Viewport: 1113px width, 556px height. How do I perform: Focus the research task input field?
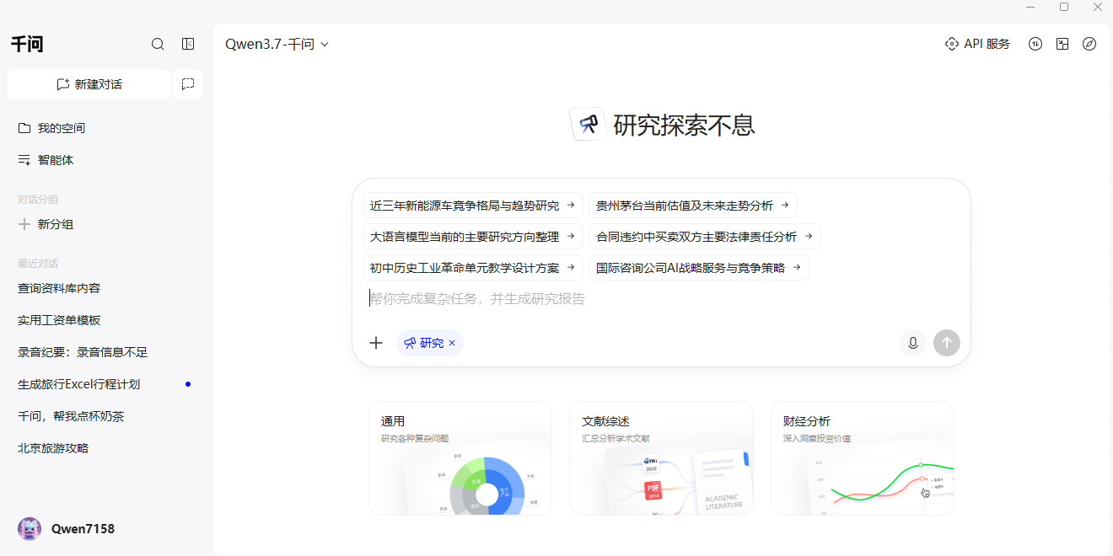tap(661, 299)
